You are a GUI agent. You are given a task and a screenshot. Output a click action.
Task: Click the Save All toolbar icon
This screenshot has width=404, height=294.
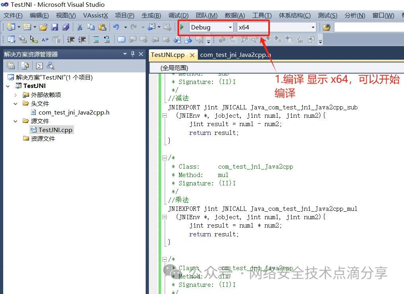point(66,27)
